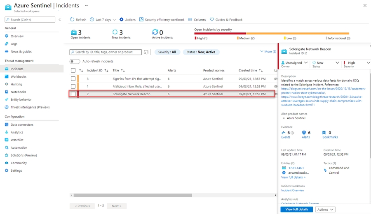
Task: Open Data connectors in Configuration
Action: [x=22, y=125]
